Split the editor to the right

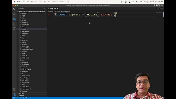pos(159,9)
